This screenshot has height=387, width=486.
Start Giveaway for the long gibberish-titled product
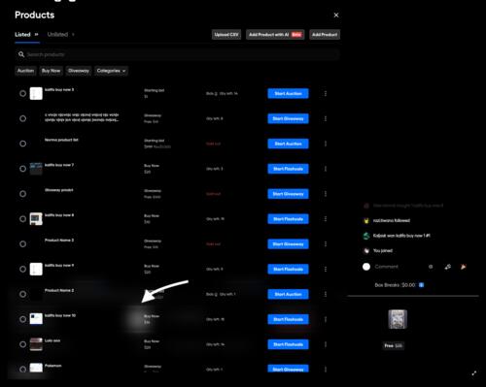coord(288,118)
